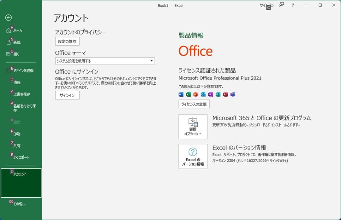Click the PowerPoint product icon
The width and height of the screenshot is (341, 220).
tap(196, 94)
